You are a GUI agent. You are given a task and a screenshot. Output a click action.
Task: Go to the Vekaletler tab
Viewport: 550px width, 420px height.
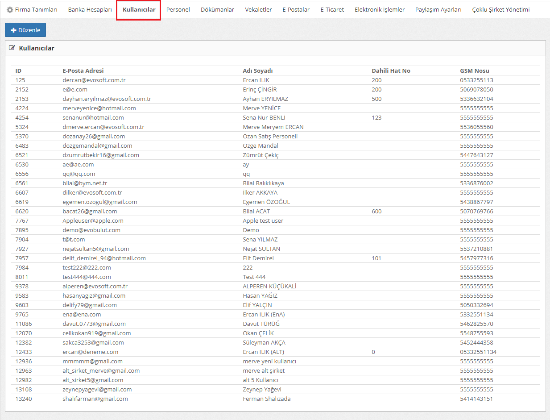coord(258,9)
